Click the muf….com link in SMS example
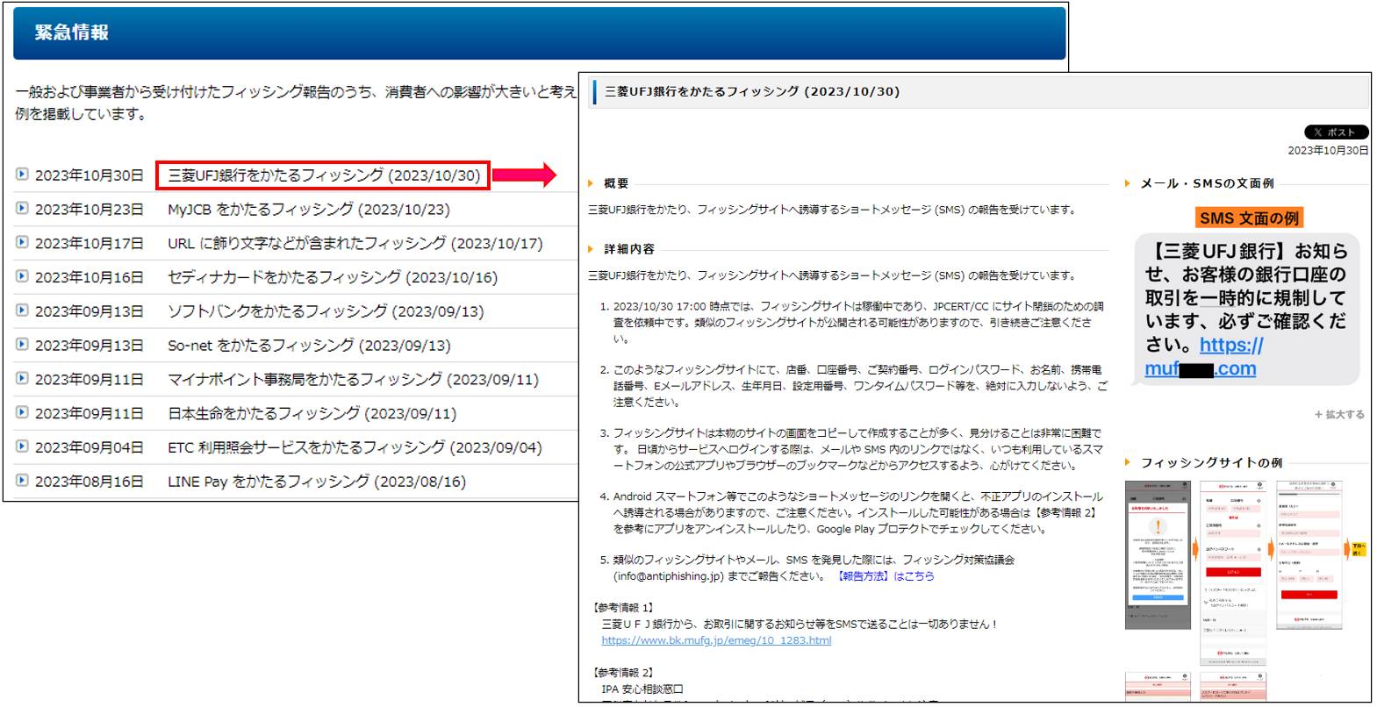 pos(1201,368)
